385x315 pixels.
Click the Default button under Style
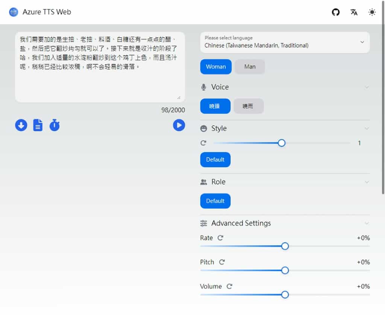[x=215, y=160]
